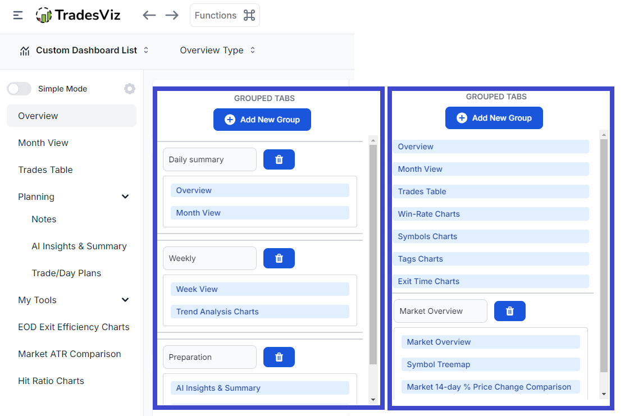Image resolution: width=643 pixels, height=416 pixels.
Task: Open Simple Mode settings gear
Action: (x=130, y=89)
